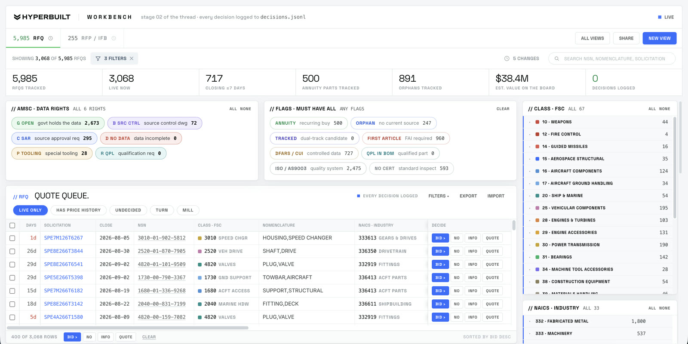The image size is (688, 344).
Task: Toggle the Undecided filter pill
Action: [x=128, y=210]
